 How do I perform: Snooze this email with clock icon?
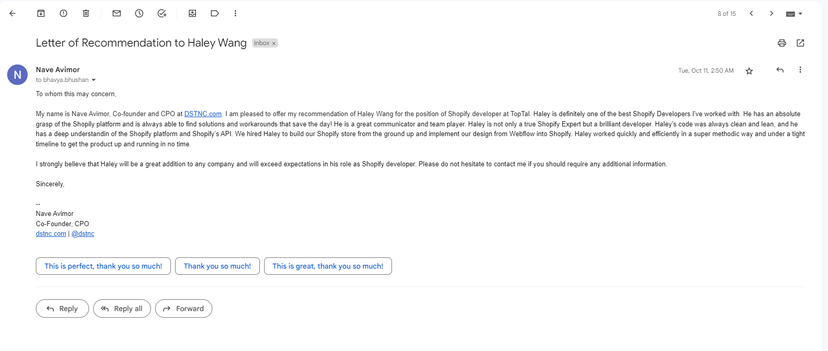(139, 13)
